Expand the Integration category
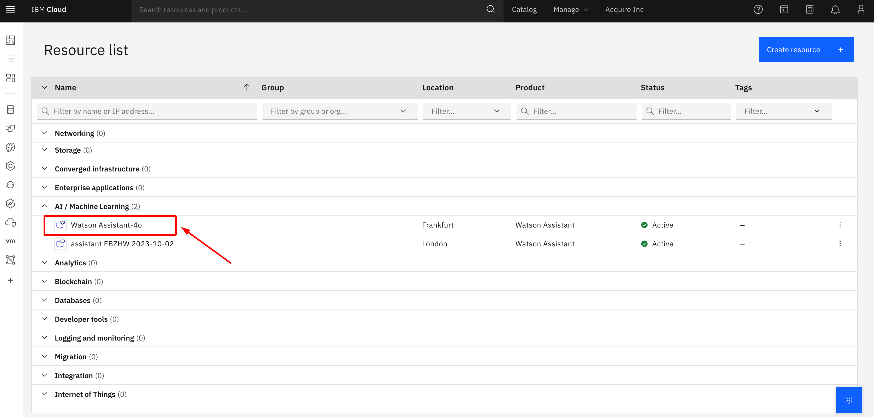 pyautogui.click(x=44, y=375)
